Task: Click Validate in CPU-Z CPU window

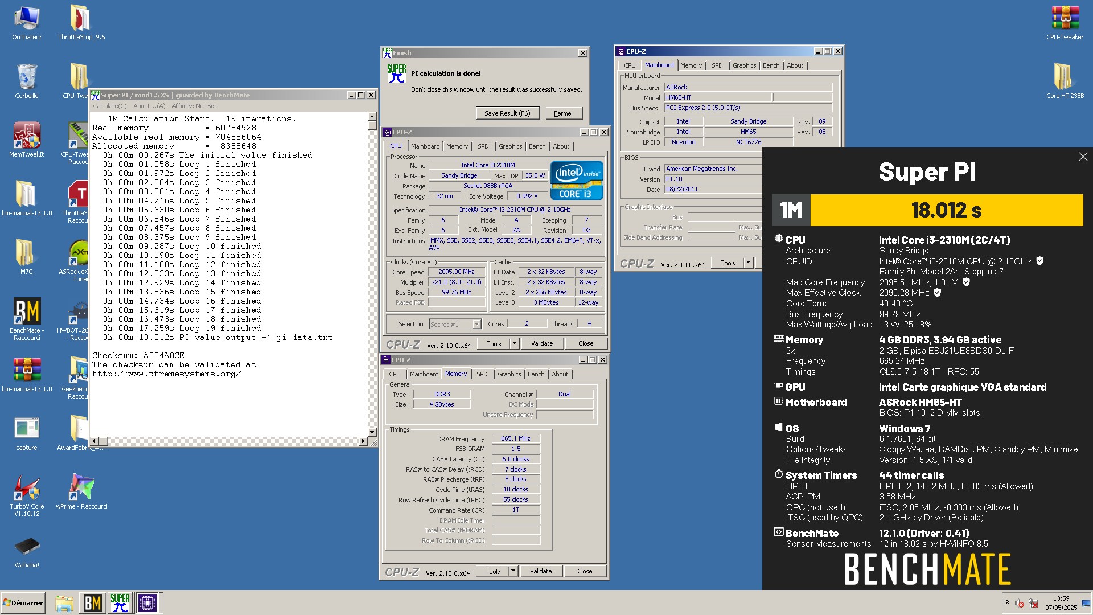Action: [x=542, y=343]
